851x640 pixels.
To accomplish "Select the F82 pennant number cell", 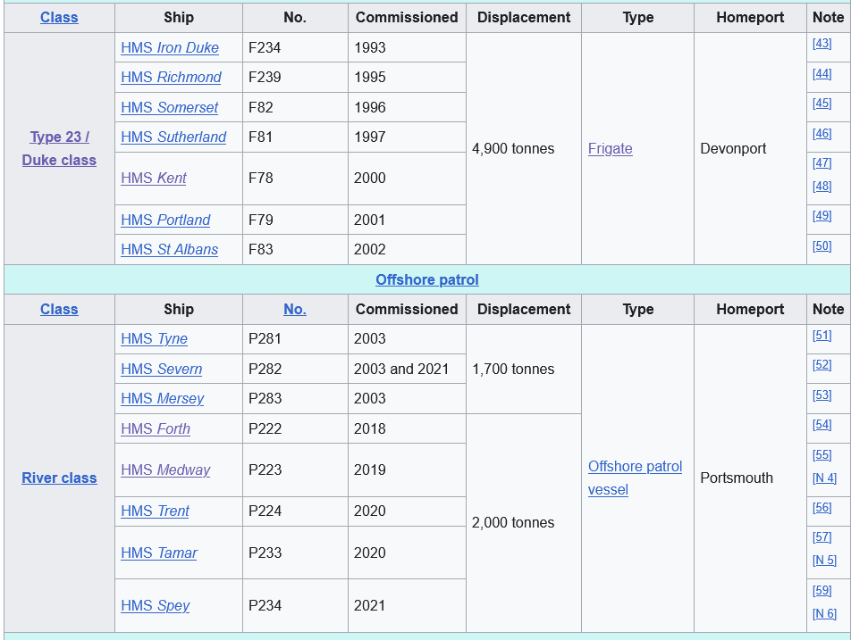I will pos(295,107).
